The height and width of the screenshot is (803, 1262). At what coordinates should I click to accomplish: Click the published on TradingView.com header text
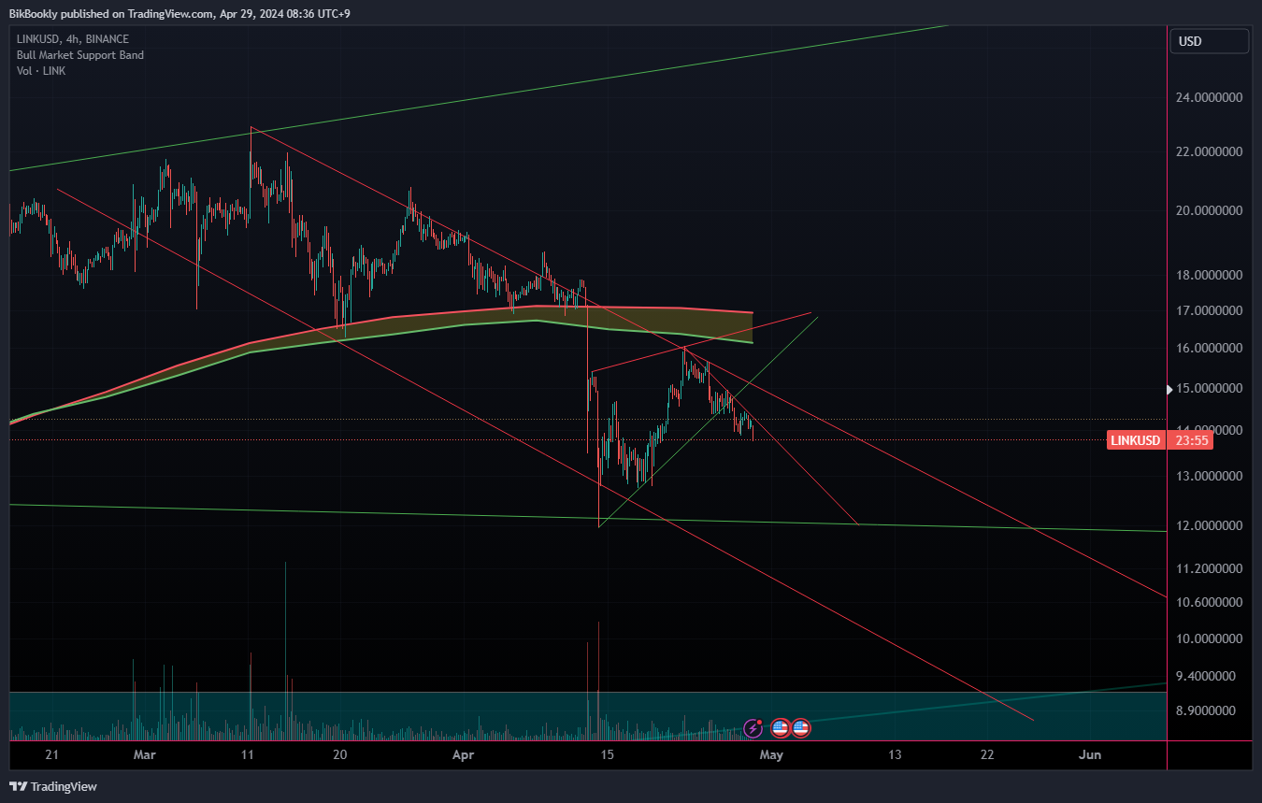click(x=180, y=15)
